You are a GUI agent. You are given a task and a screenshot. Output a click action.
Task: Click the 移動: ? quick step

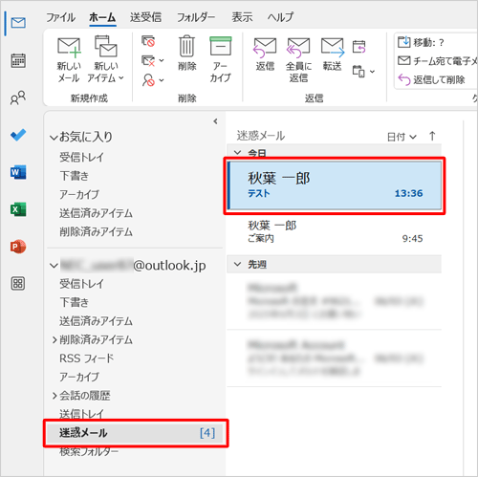click(421, 42)
